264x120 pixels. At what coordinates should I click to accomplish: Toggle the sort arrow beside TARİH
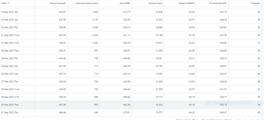click(x=9, y=3)
